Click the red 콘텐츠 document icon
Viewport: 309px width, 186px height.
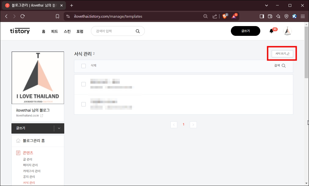(18, 153)
